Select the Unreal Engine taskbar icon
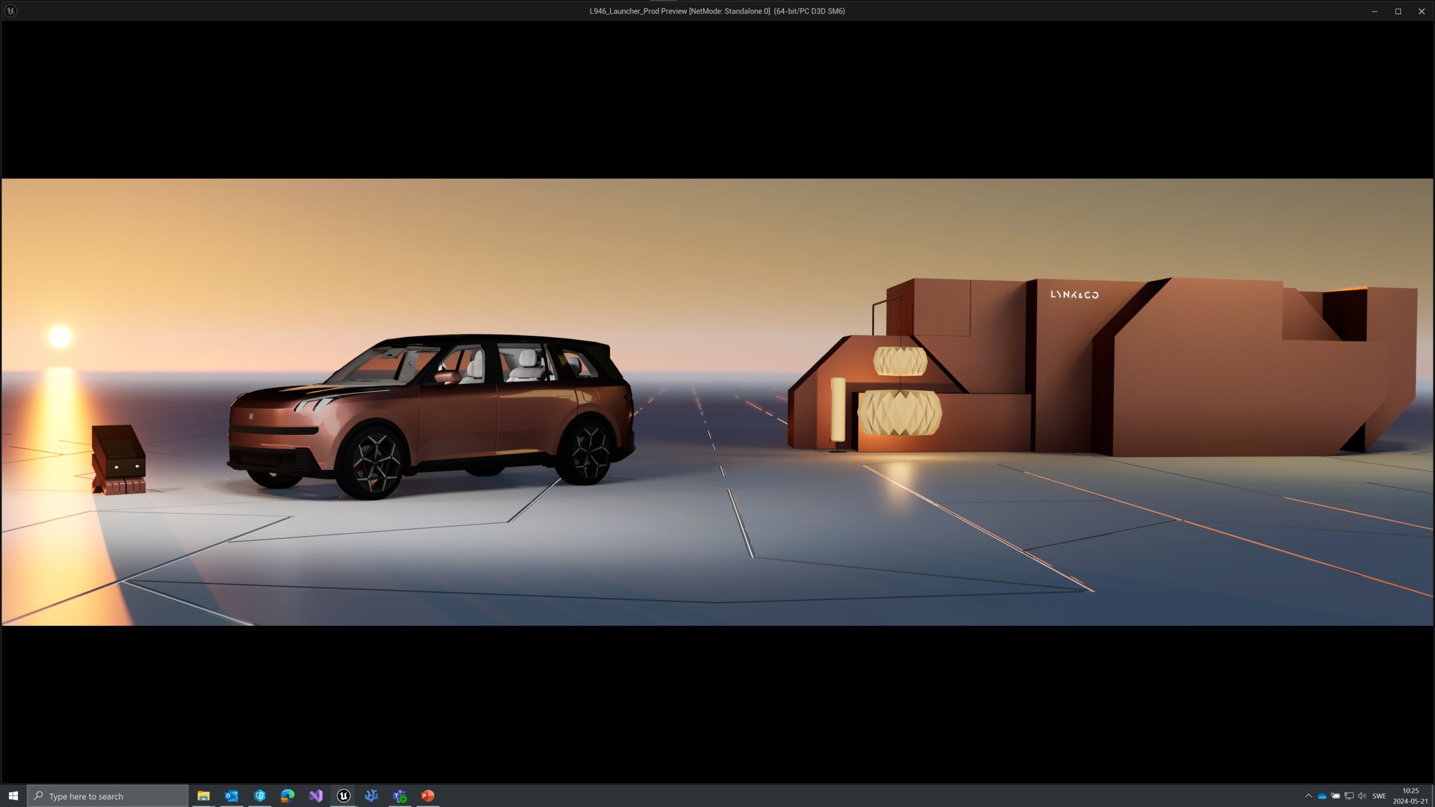The image size is (1435, 807). [x=344, y=796]
